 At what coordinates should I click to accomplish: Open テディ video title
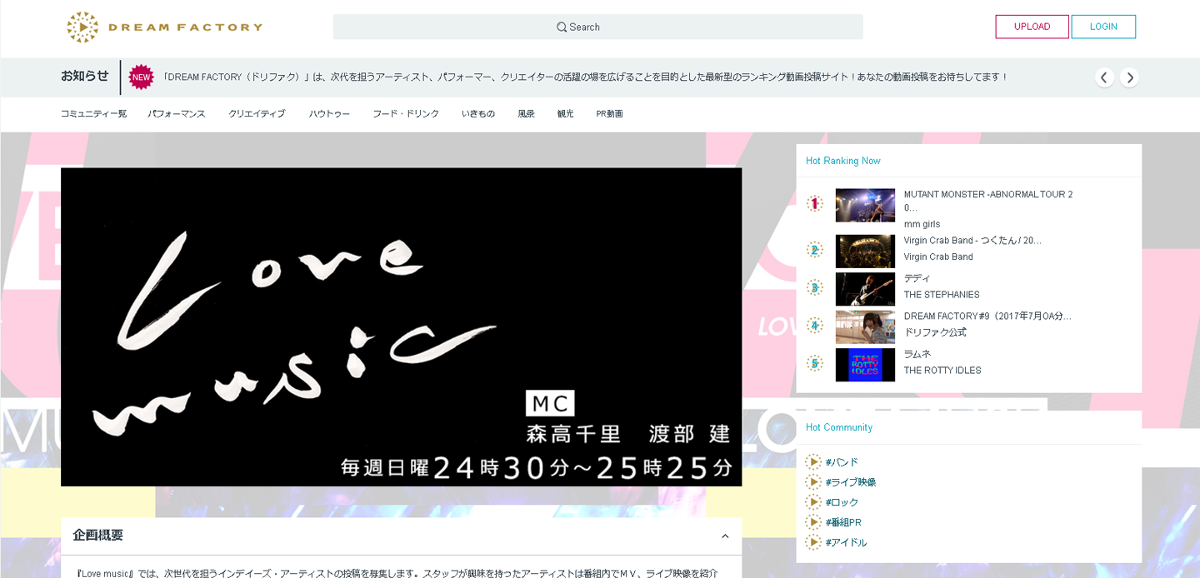(x=917, y=278)
